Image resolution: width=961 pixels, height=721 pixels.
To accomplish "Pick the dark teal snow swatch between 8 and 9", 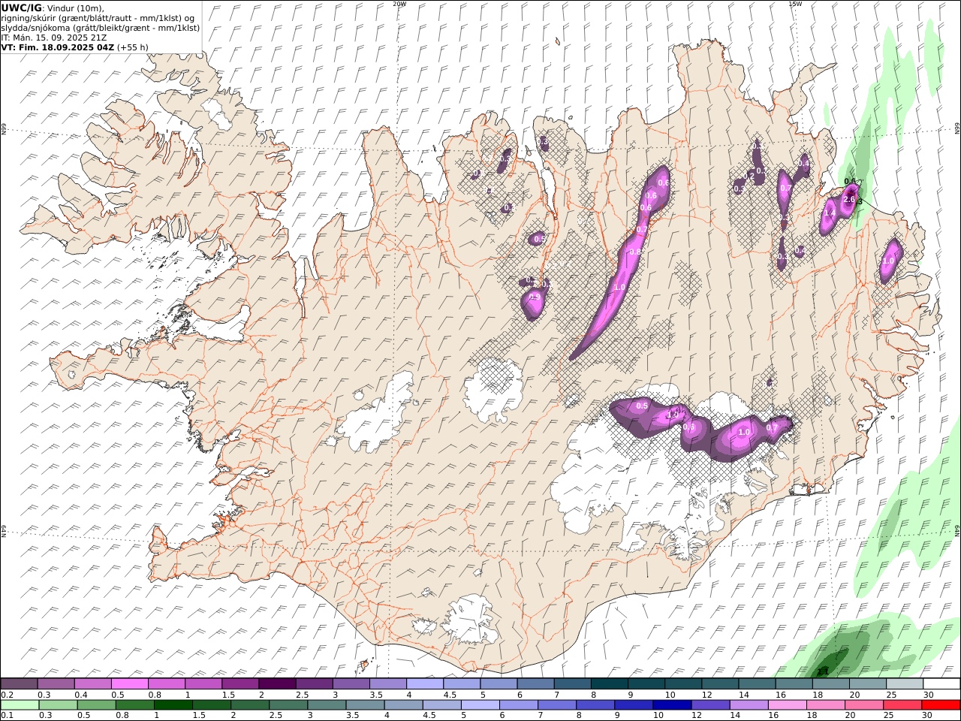I will (x=610, y=684).
